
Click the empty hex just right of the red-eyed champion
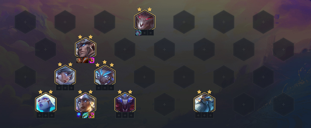[184, 22]
